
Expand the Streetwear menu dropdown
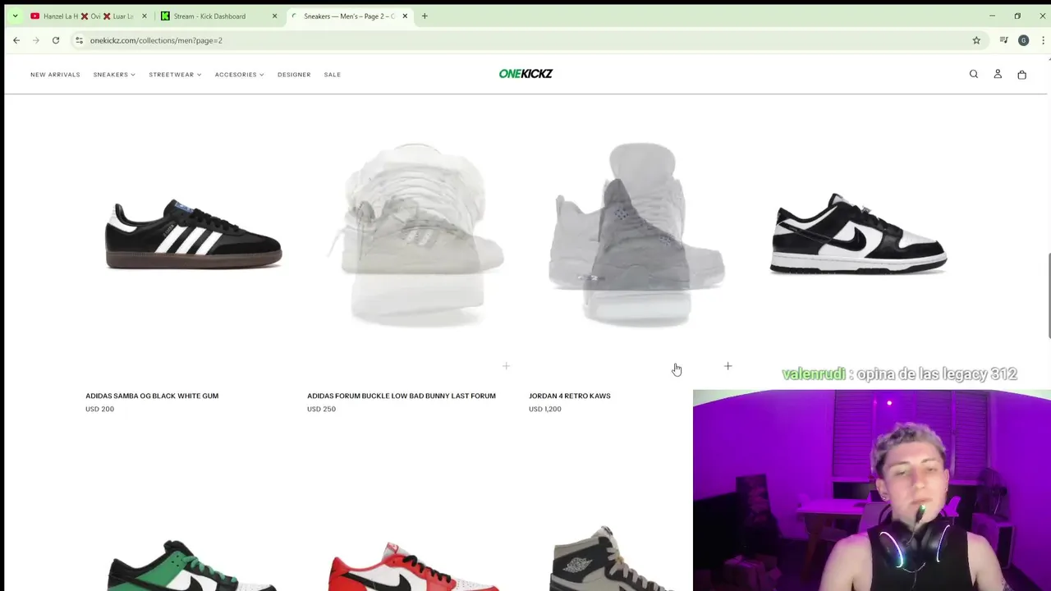(x=175, y=75)
